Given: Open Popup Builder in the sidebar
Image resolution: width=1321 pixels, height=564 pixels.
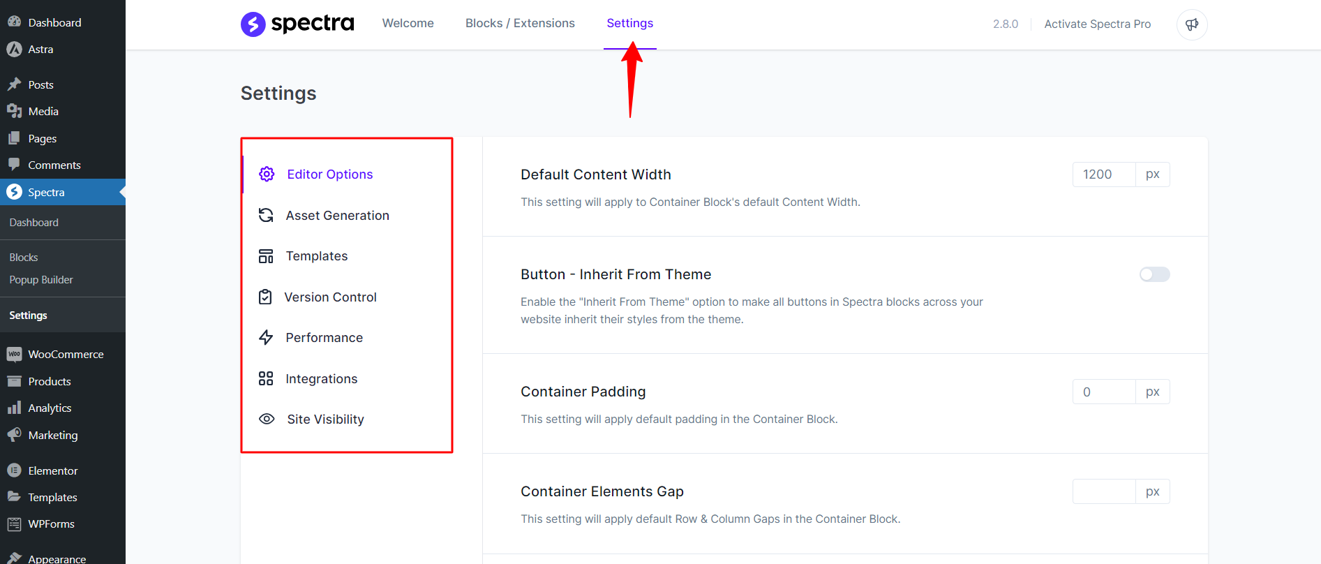Looking at the screenshot, I should click(41, 280).
